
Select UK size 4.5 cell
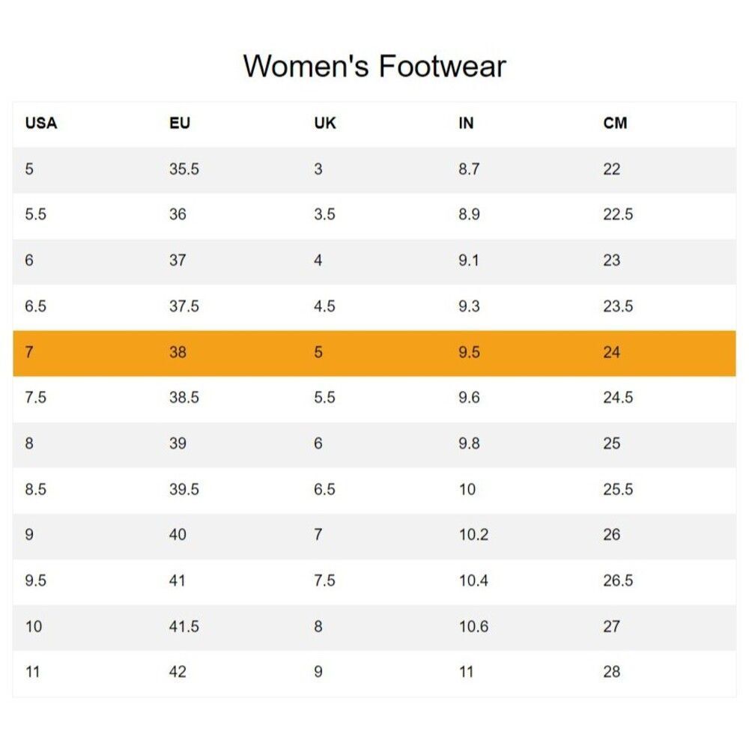coord(324,306)
